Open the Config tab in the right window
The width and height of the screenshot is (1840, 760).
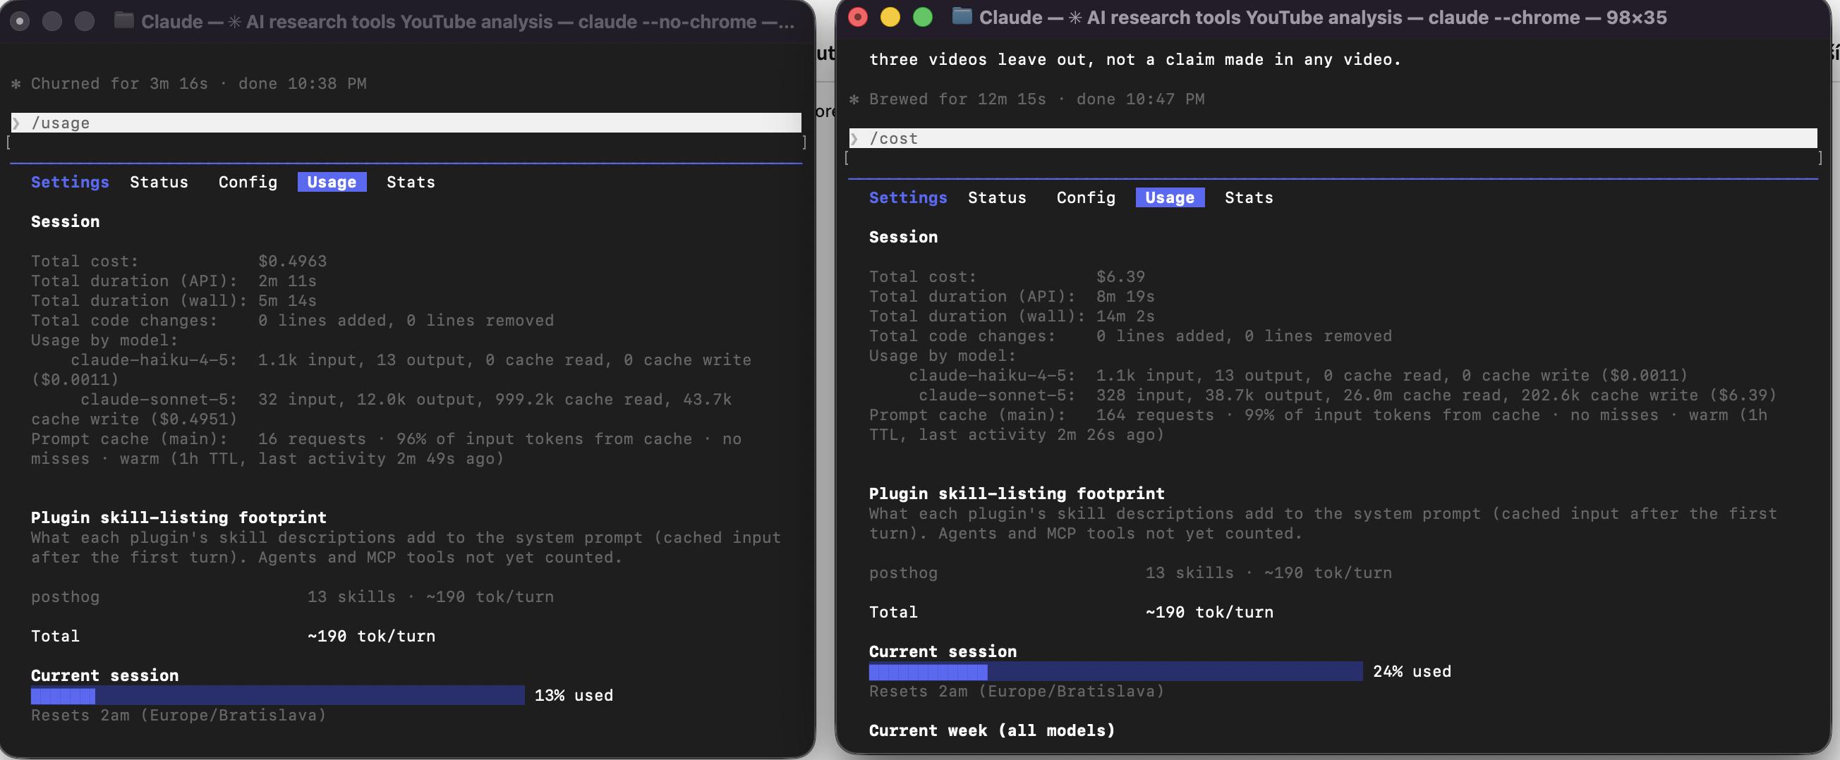(1086, 197)
